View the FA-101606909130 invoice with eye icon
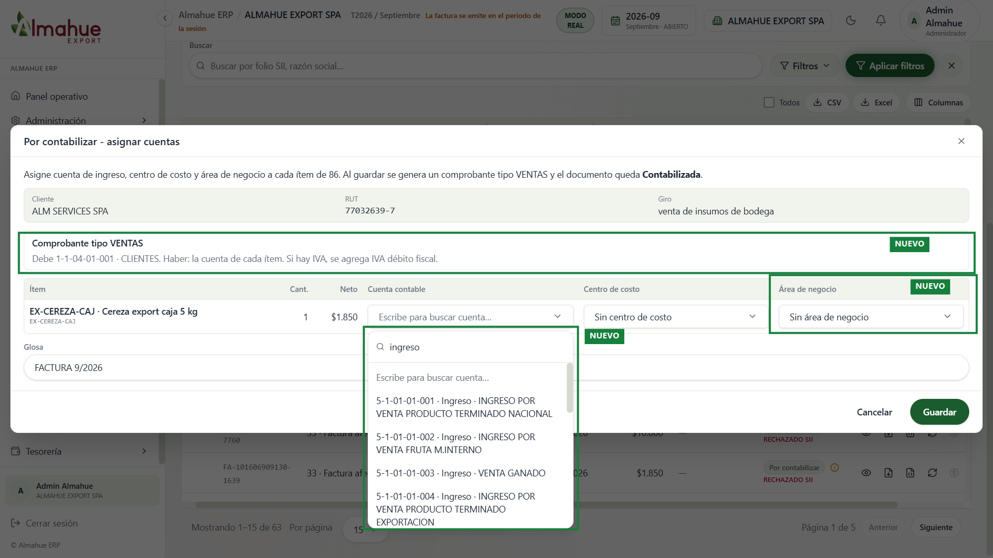The width and height of the screenshot is (993, 558). (866, 473)
